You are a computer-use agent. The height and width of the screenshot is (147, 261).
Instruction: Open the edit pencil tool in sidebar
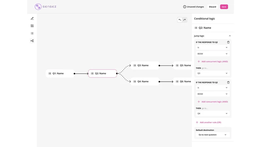(x=32, y=19)
